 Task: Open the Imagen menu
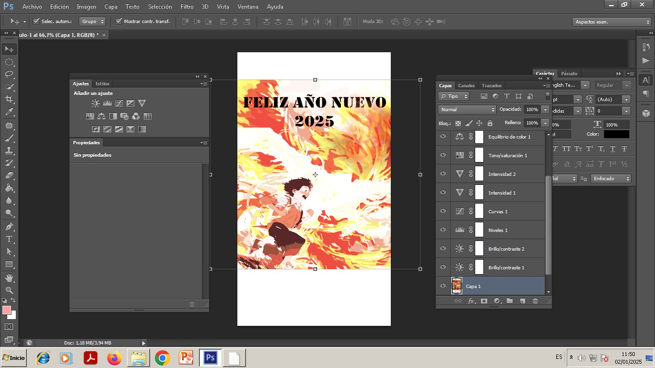(x=86, y=7)
